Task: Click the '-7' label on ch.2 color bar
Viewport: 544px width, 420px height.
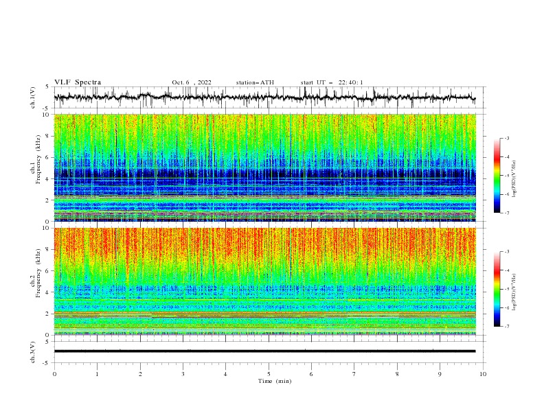Action: (506, 327)
